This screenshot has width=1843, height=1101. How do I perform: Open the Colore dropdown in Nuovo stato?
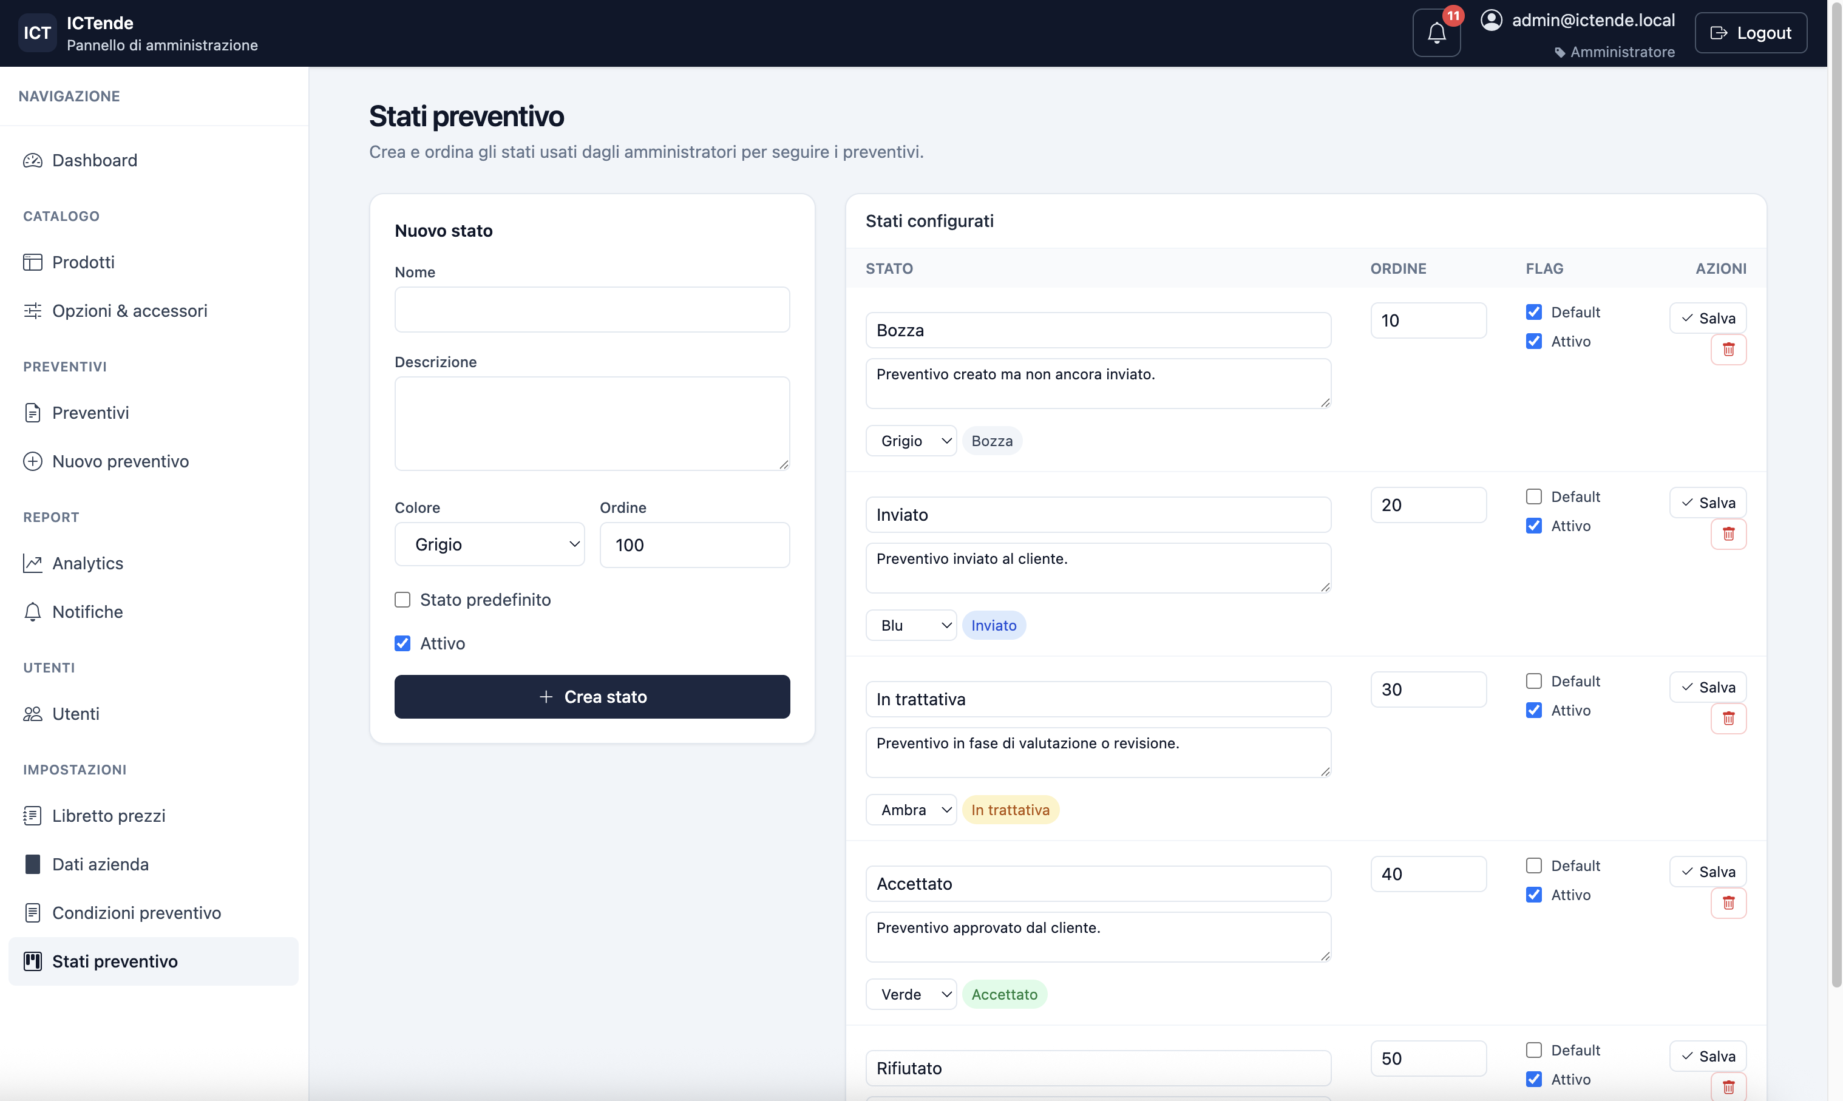point(490,544)
